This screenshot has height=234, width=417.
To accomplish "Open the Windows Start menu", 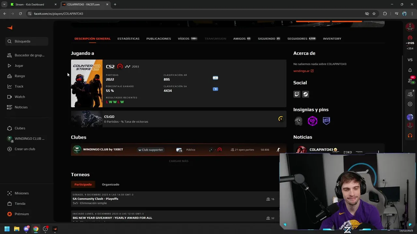I will click(x=7, y=229).
